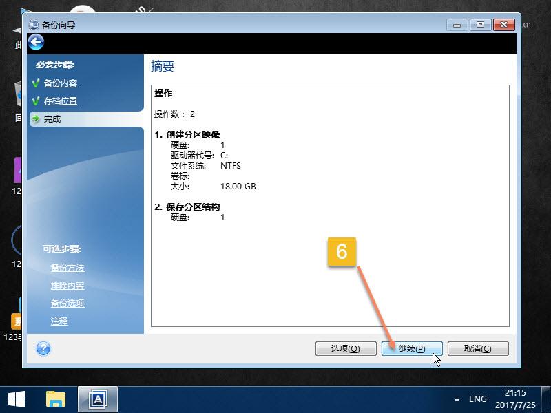The width and height of the screenshot is (551, 413).
Task: Switch ENG input language indicator
Action: click(x=477, y=399)
